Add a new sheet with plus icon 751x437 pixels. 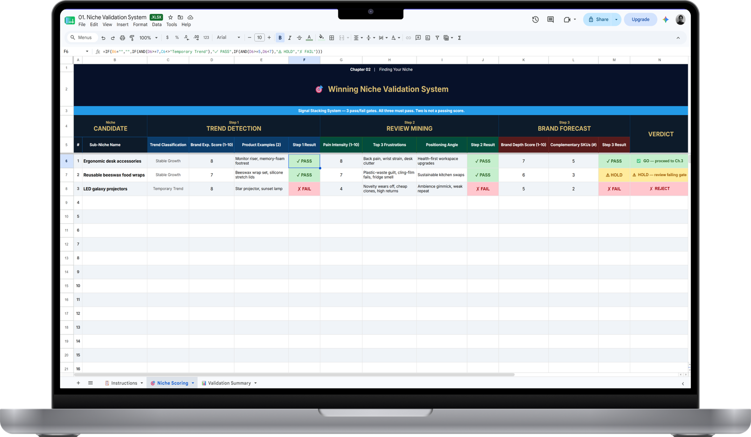[x=78, y=383]
